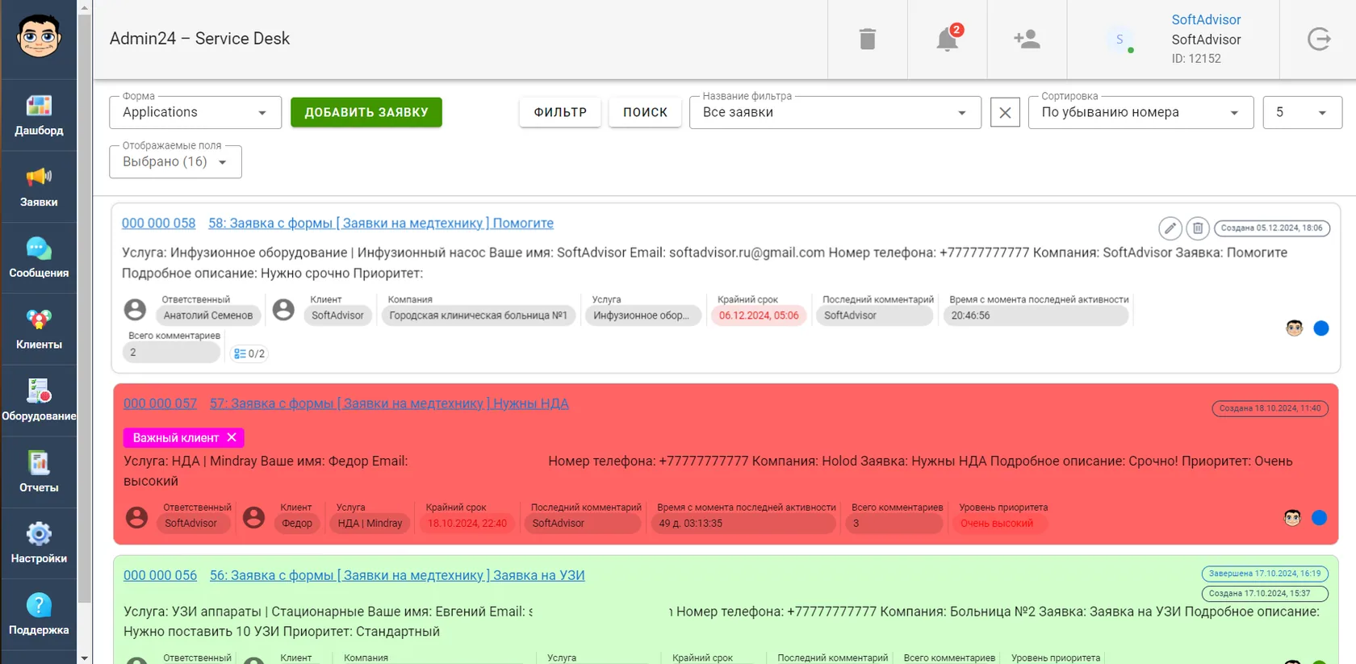Expand the Форма Applications dropdown

195,112
